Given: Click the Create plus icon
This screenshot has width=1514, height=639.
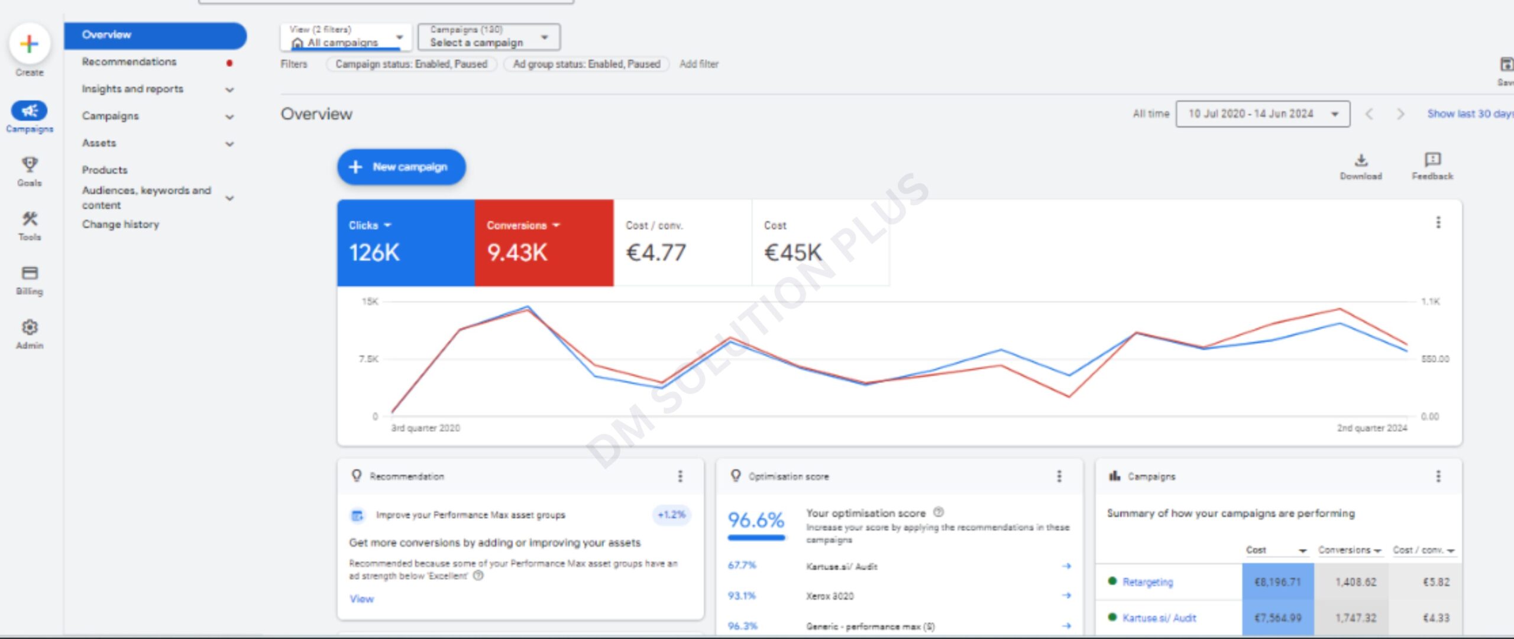Looking at the screenshot, I should coord(29,44).
